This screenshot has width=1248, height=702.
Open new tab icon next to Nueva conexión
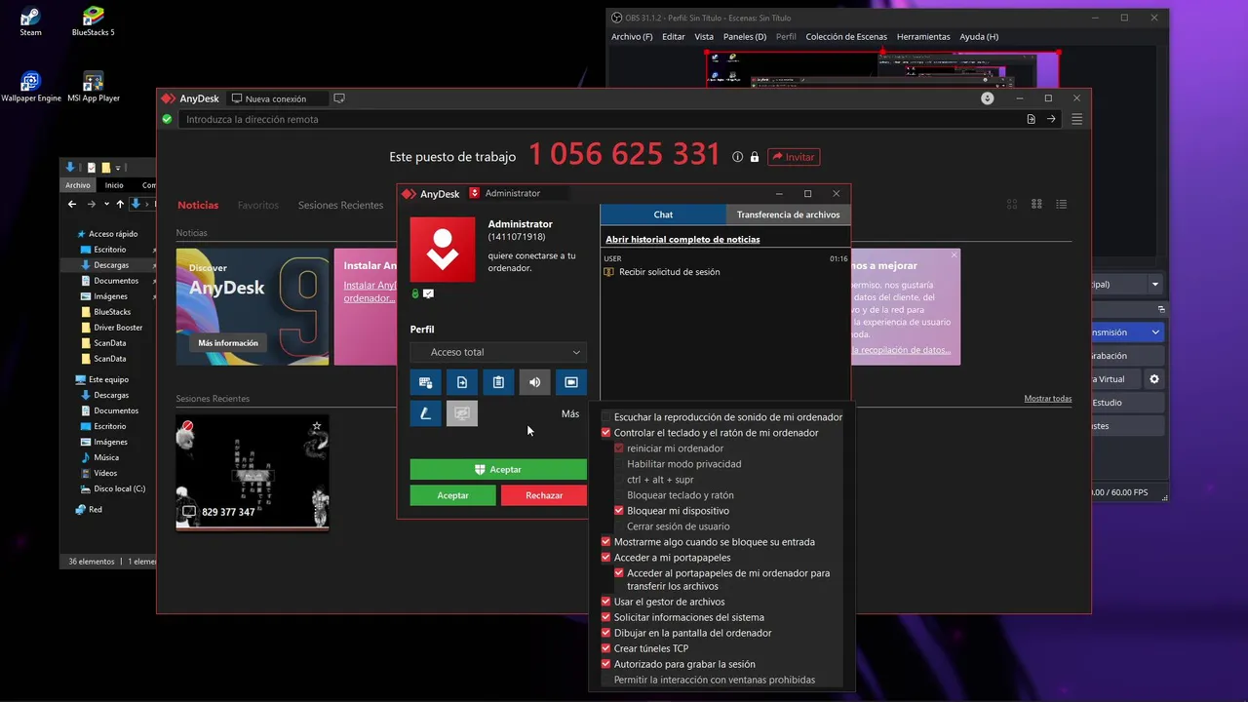(339, 98)
